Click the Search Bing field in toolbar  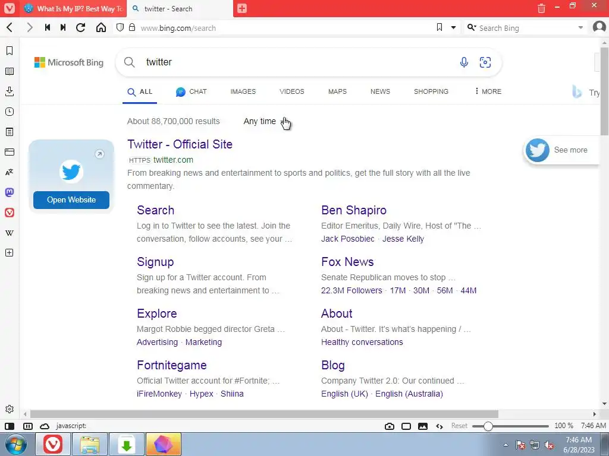(526, 28)
